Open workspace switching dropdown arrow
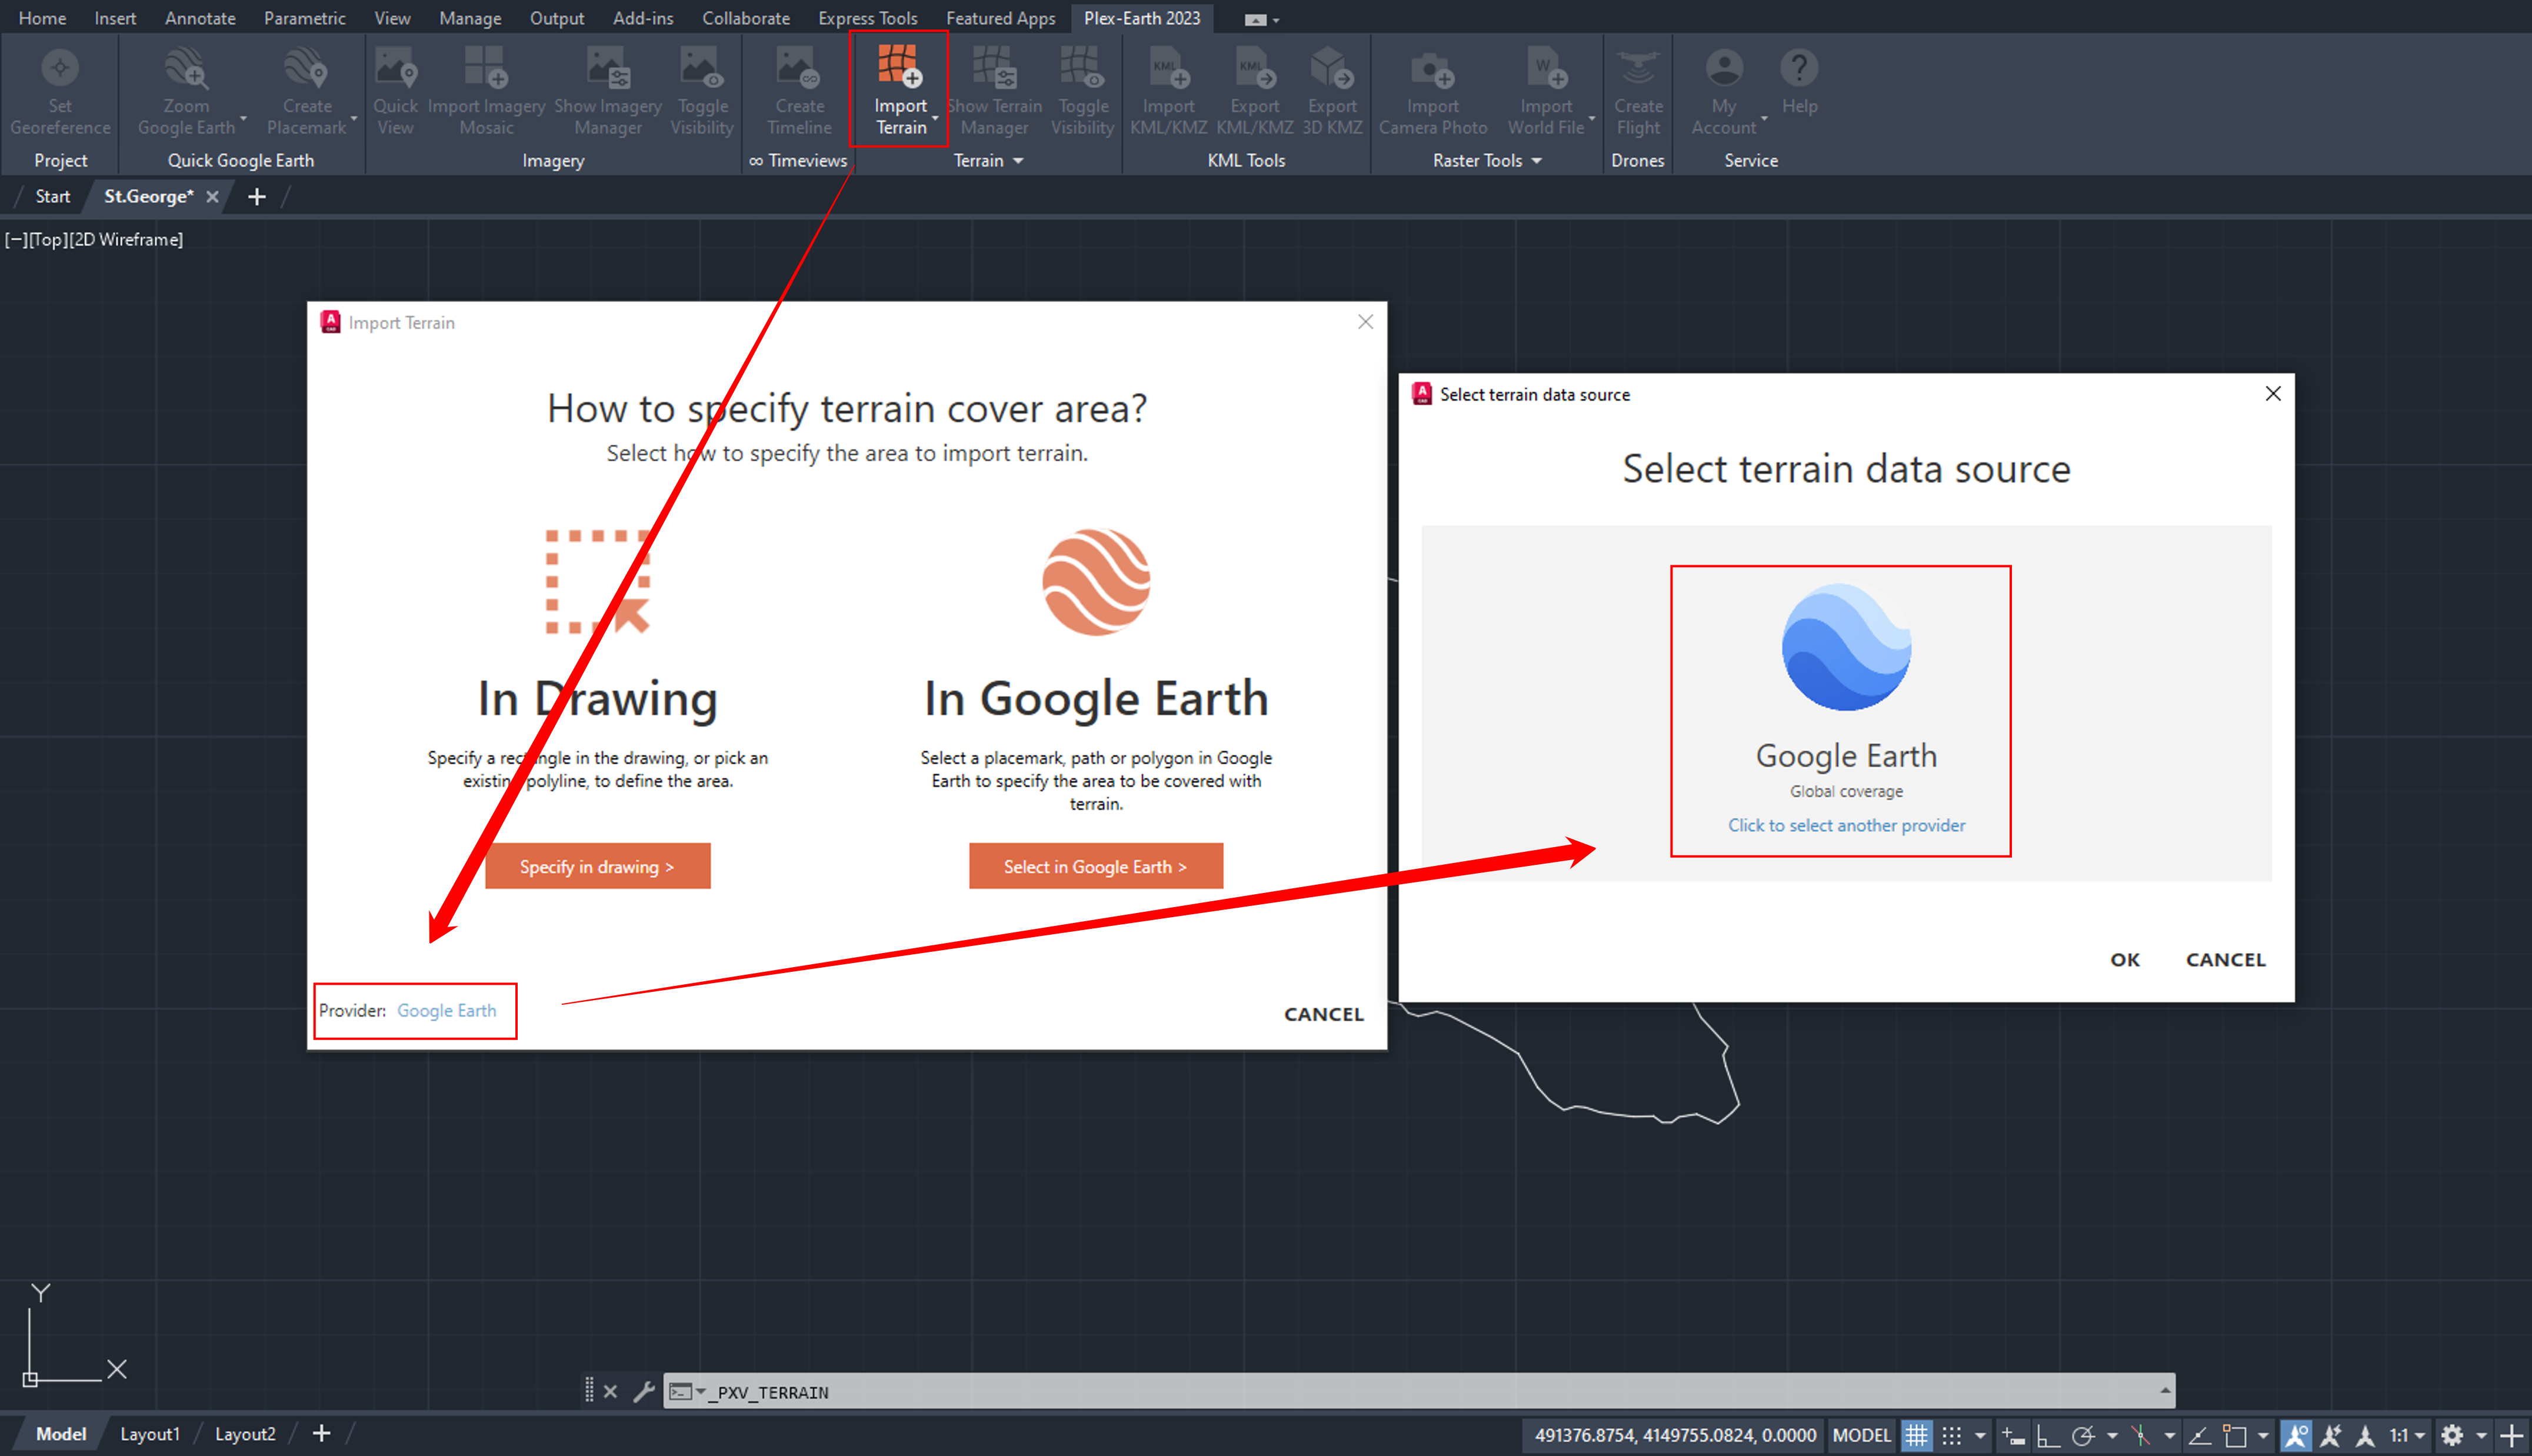 click(2480, 1435)
